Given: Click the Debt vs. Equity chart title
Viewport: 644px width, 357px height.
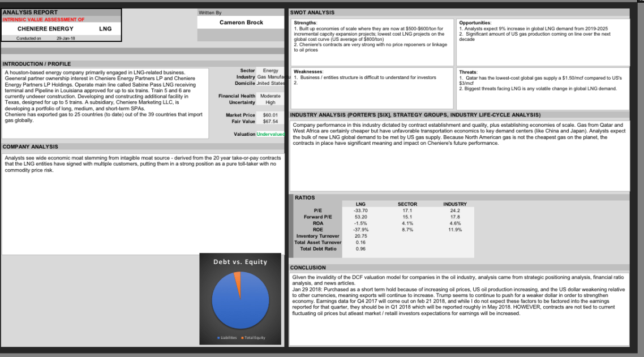Looking at the screenshot, I should [240, 262].
